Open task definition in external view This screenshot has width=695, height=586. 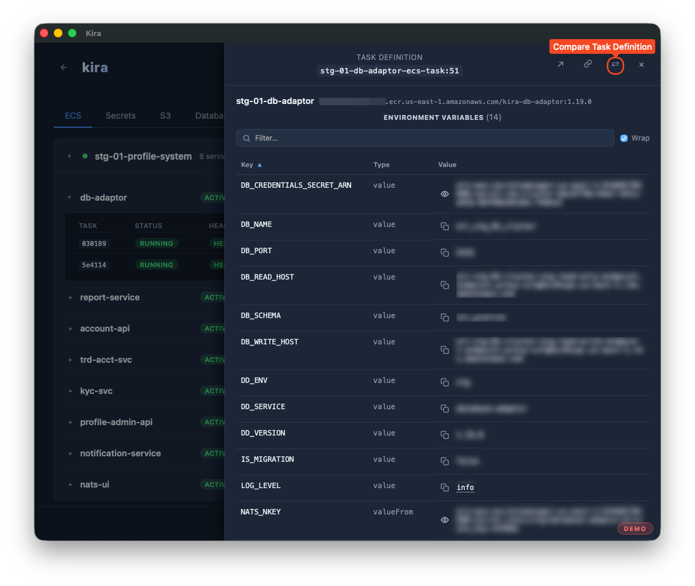(x=560, y=64)
